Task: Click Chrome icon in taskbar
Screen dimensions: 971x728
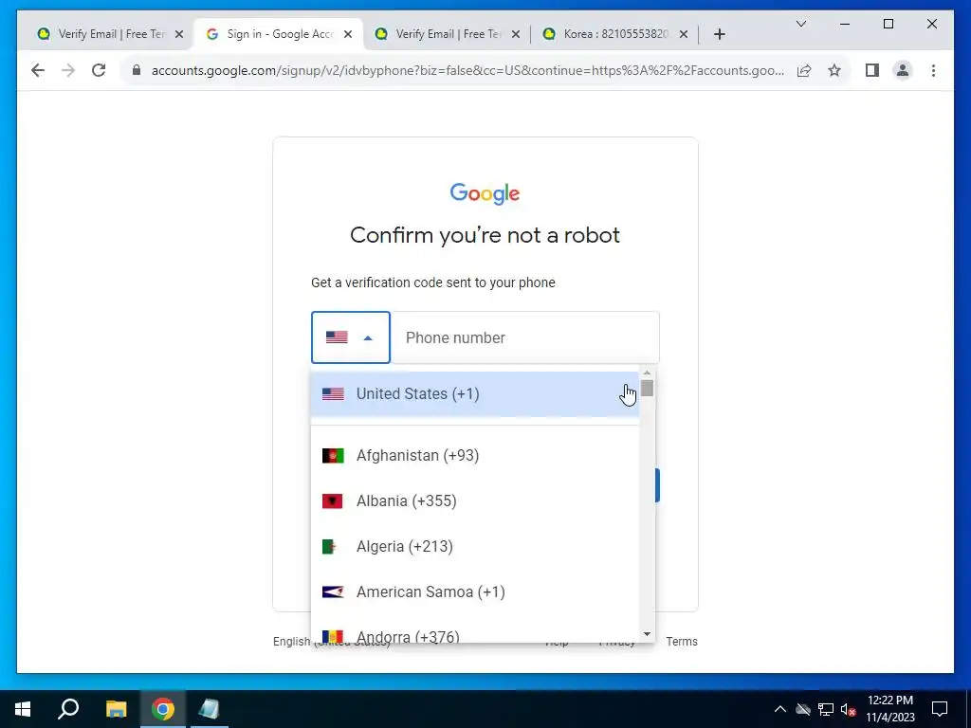Action: pos(163,709)
